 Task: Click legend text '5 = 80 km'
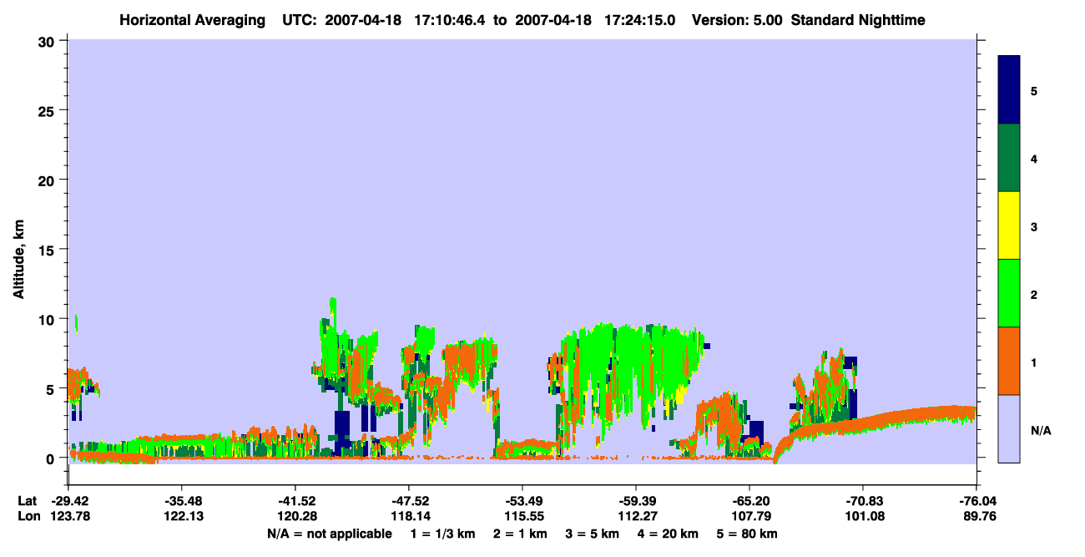point(748,534)
